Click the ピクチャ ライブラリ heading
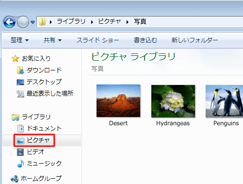243x184 pixels. tap(133, 57)
